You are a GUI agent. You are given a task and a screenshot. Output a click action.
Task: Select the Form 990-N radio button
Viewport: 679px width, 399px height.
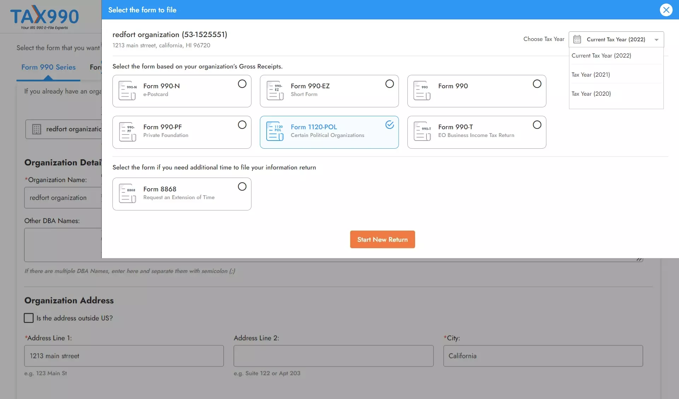(242, 84)
